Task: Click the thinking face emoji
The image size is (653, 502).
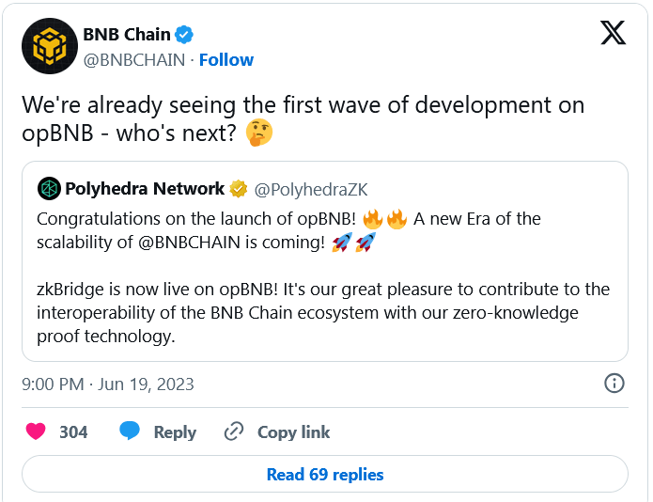Action: point(257,133)
